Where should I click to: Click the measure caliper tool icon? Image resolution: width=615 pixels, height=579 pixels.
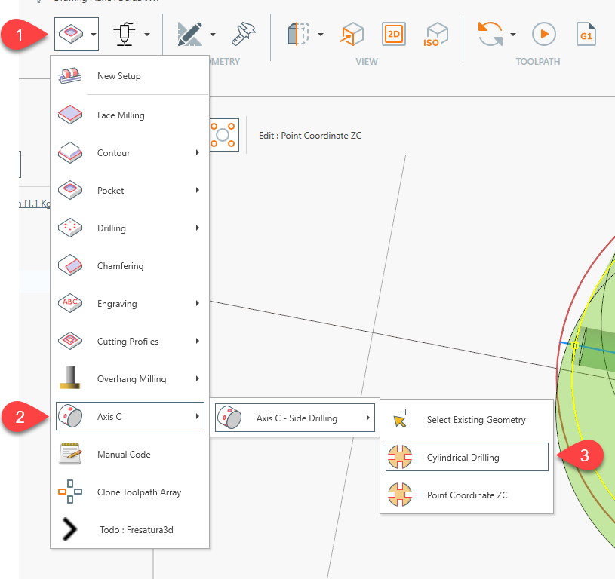click(244, 34)
